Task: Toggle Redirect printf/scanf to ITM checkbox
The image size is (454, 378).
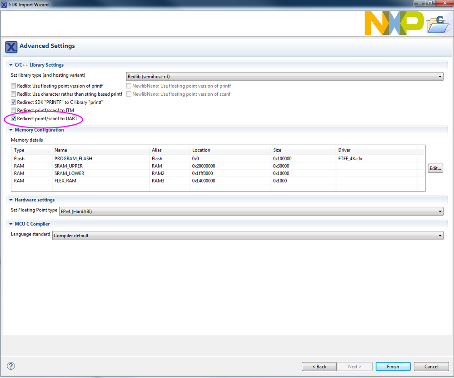Action: [x=13, y=110]
